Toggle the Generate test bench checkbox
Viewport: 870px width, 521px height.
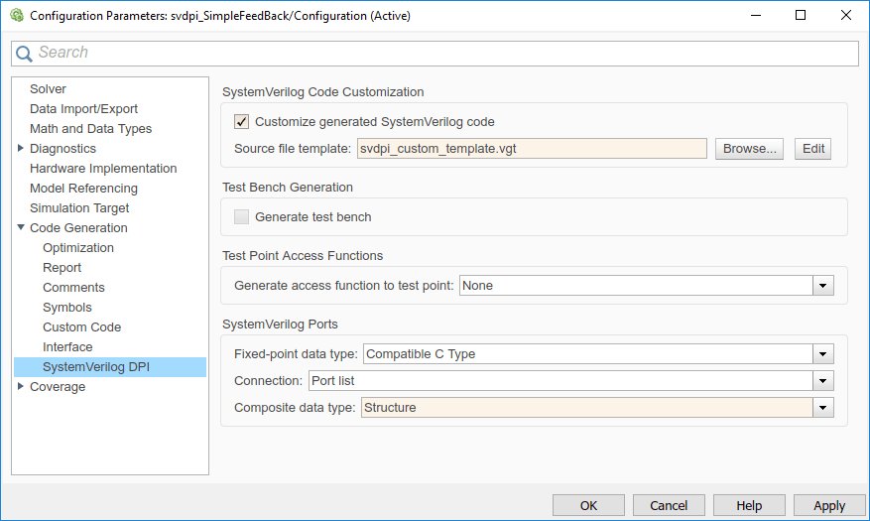(x=241, y=216)
